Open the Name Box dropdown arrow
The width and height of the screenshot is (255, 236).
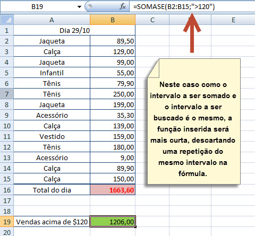(x=79, y=7)
